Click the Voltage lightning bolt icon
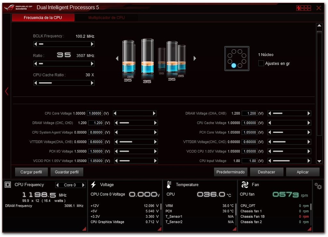Screen dimensions: 328x237 (94, 185)
